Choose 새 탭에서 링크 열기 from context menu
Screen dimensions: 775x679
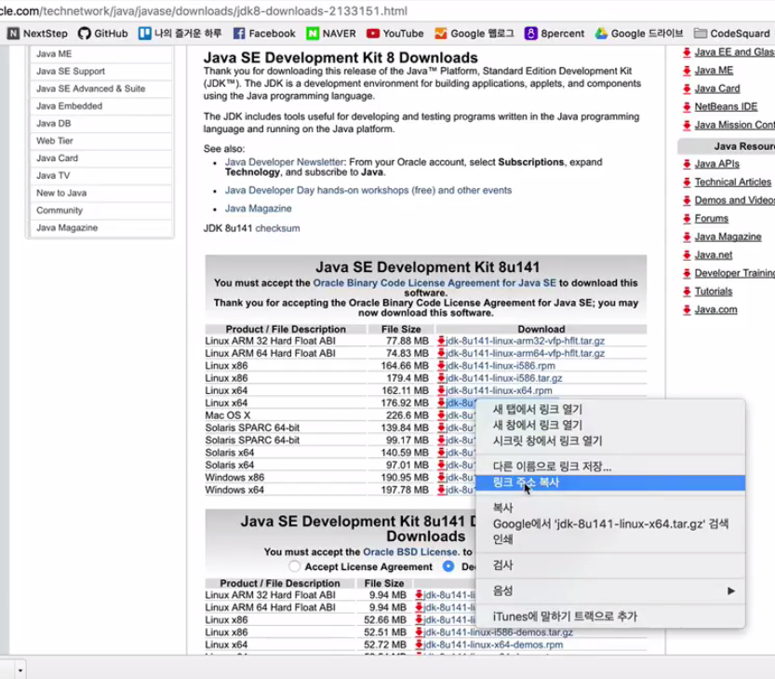tap(610, 409)
